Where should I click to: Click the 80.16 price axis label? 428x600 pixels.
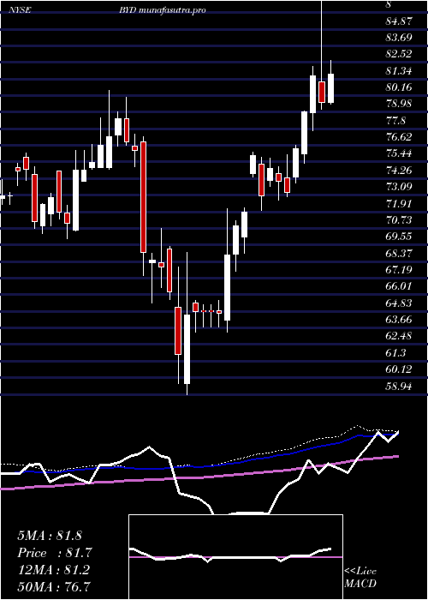coord(399,87)
